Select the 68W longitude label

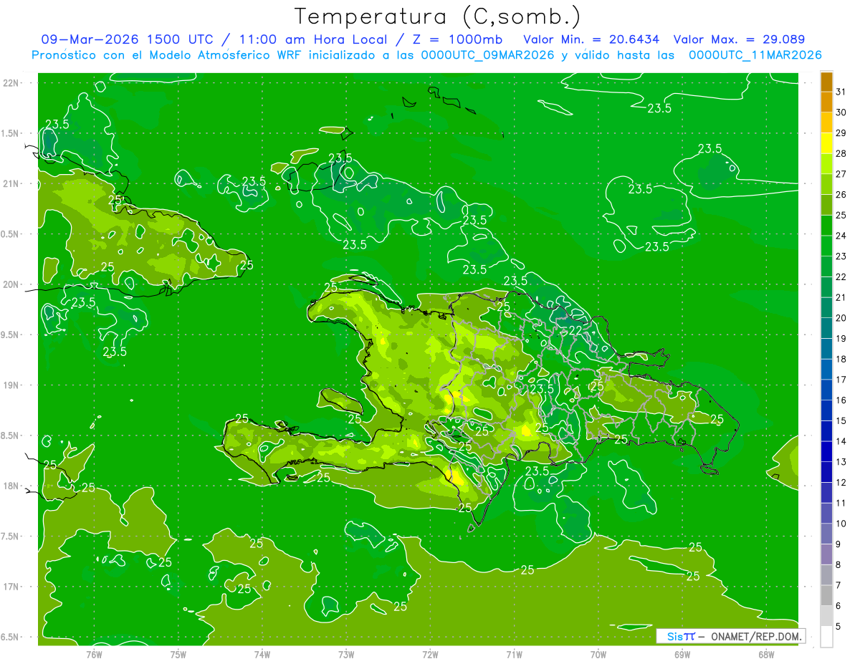[x=766, y=655]
